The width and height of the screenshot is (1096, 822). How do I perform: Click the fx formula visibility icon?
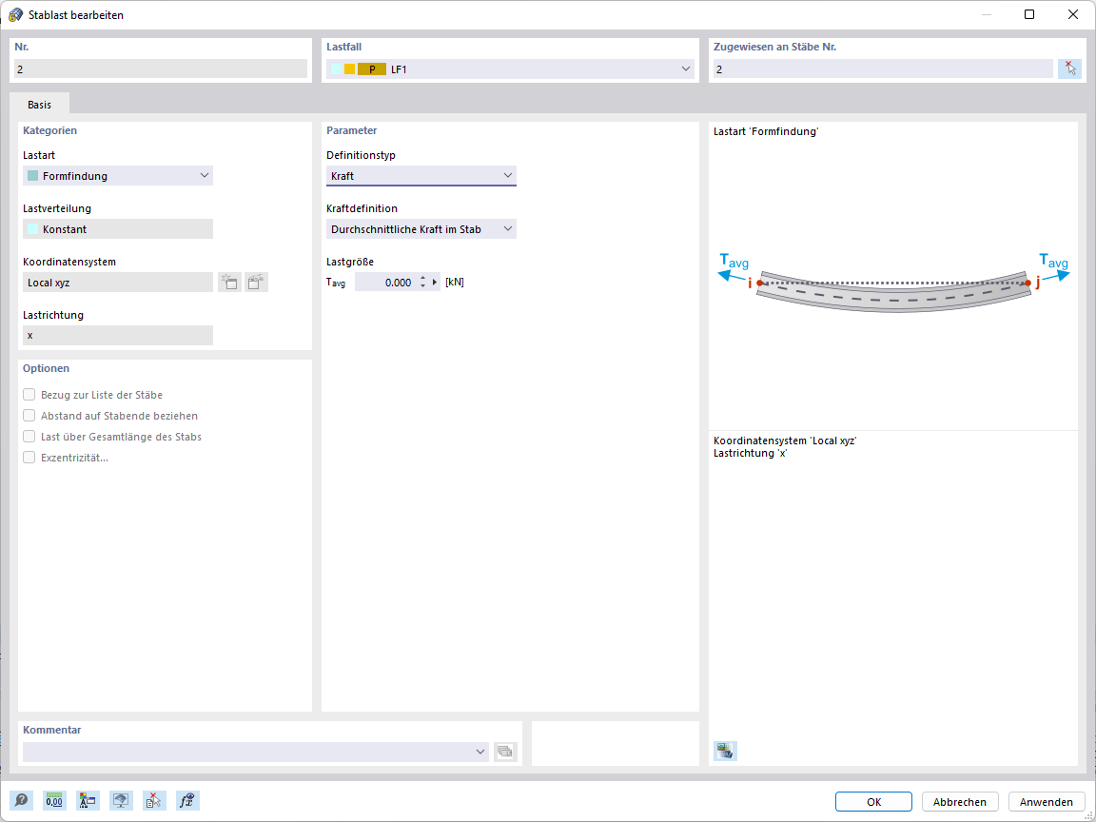tap(188, 800)
